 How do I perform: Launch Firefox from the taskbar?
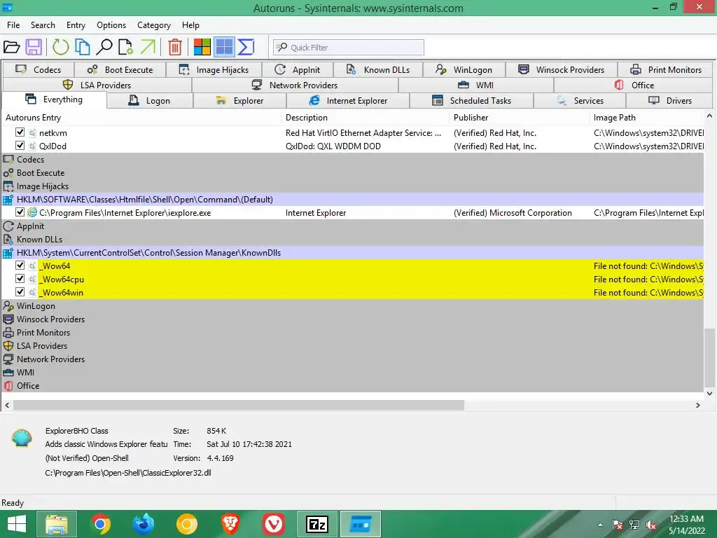pyautogui.click(x=144, y=524)
